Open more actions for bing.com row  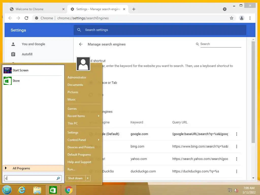tap(237, 147)
